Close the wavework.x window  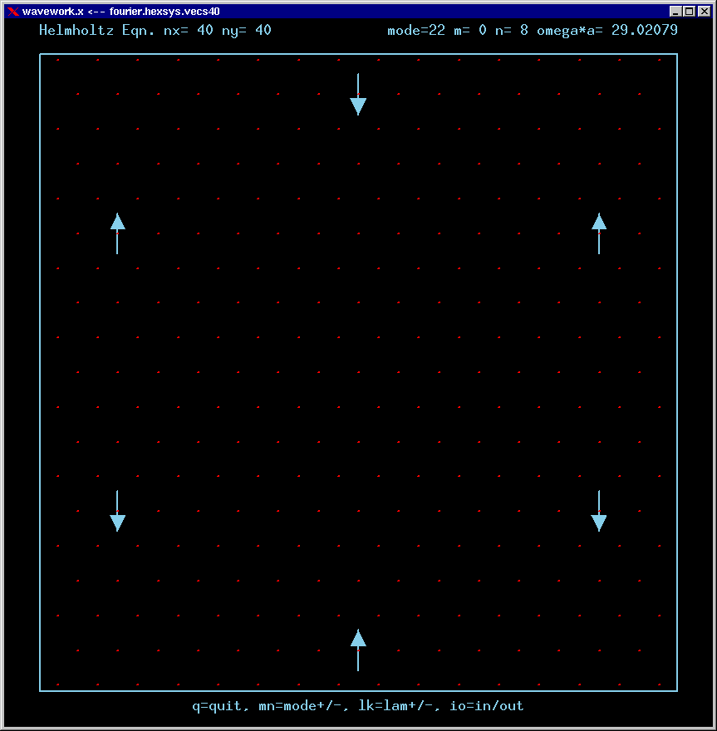click(702, 12)
